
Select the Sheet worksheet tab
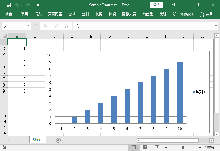(x=38, y=140)
